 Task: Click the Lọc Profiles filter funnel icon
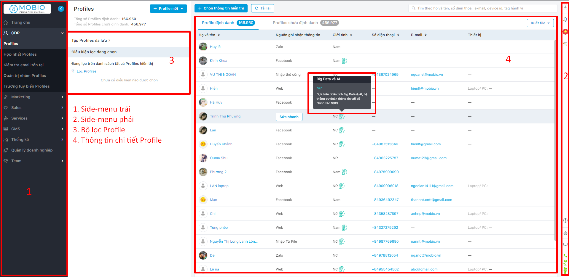point(73,71)
